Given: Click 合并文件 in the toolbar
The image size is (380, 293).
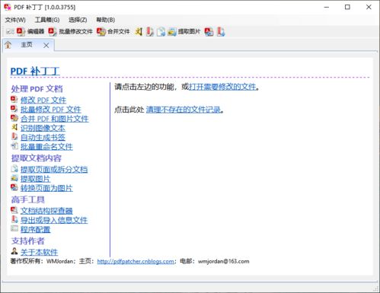Looking at the screenshot, I should pos(113,31).
